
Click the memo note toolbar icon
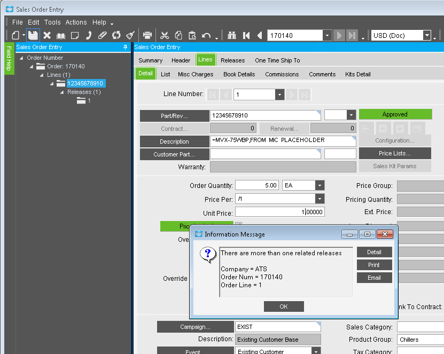click(x=75, y=35)
